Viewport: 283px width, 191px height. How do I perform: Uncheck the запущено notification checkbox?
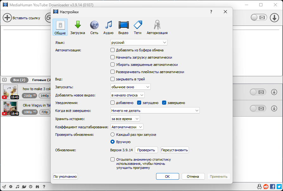[139, 103]
